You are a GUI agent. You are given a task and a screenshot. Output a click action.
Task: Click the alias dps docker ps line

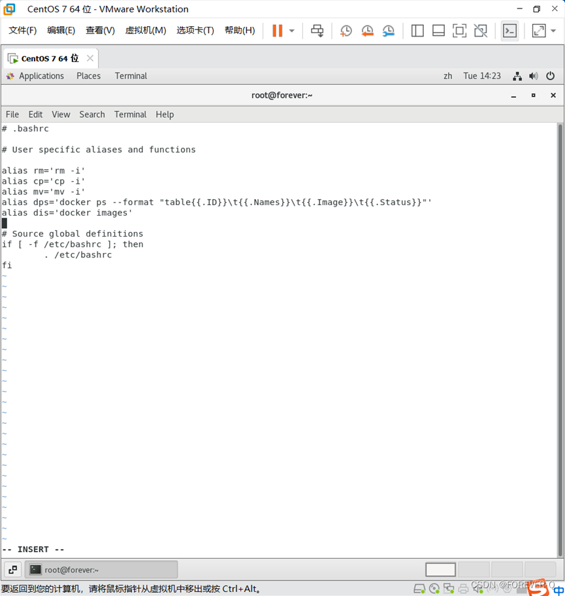pos(217,202)
